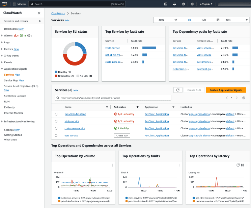This screenshot has height=208, width=251.
Task: Click the top AWS search bar
Action: (77, 4)
